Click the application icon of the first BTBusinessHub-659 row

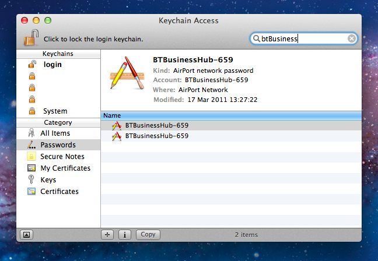click(117, 125)
